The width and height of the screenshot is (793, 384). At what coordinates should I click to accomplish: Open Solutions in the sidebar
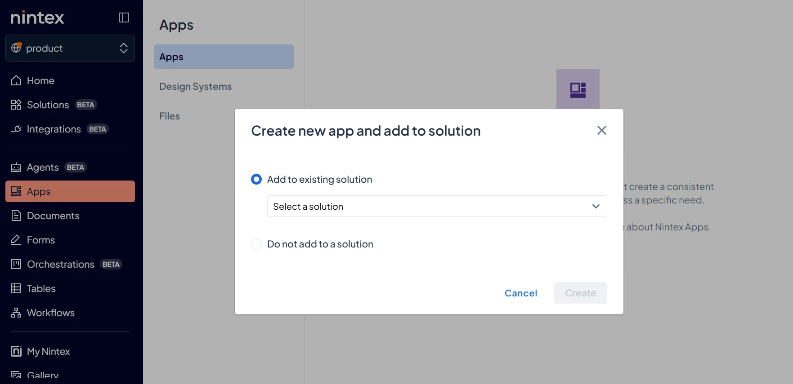[70, 105]
